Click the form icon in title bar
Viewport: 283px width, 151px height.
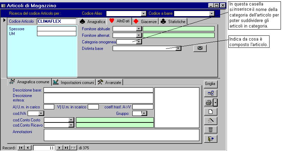(3, 6)
